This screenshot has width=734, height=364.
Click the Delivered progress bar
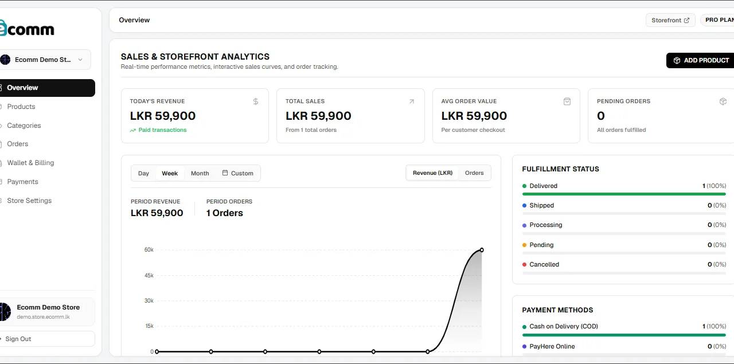(624, 194)
